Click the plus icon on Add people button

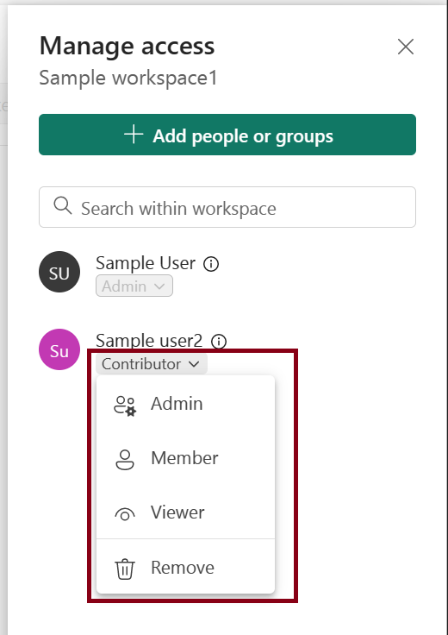coord(134,135)
